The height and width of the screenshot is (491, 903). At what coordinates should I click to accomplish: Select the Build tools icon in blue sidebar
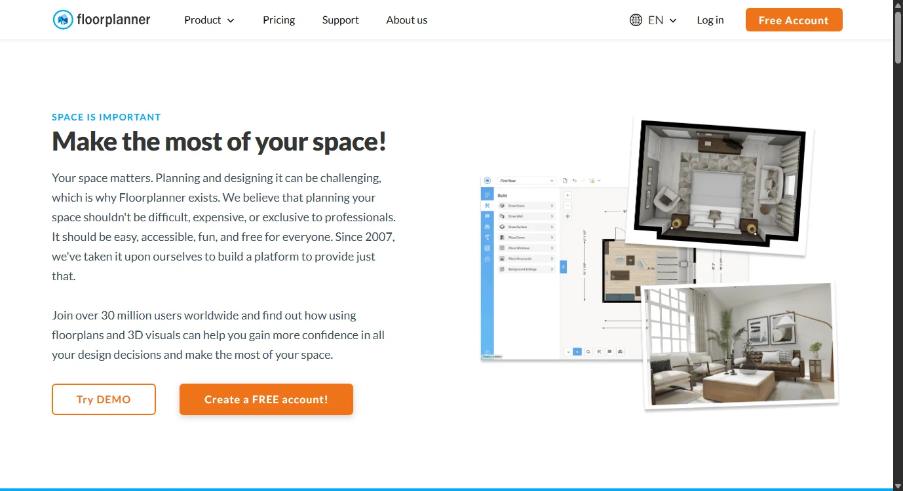[x=487, y=206]
